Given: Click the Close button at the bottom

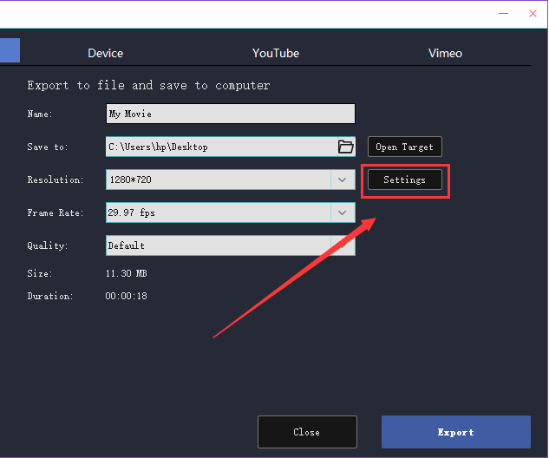Looking at the screenshot, I should [307, 432].
